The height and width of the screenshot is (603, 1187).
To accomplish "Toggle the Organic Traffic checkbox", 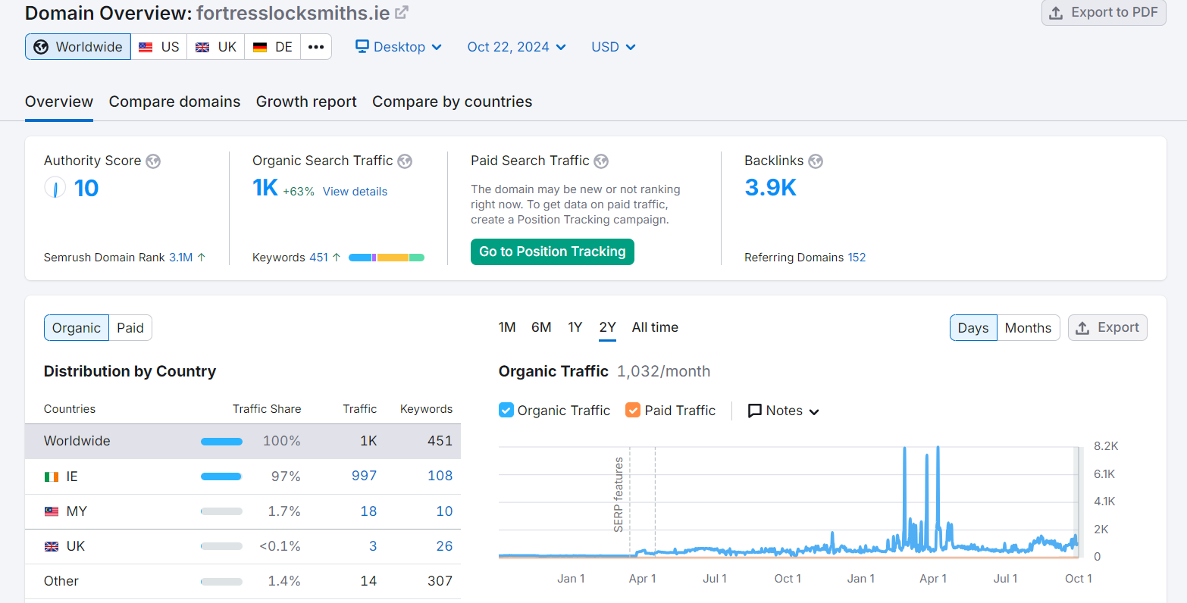I will [x=506, y=410].
